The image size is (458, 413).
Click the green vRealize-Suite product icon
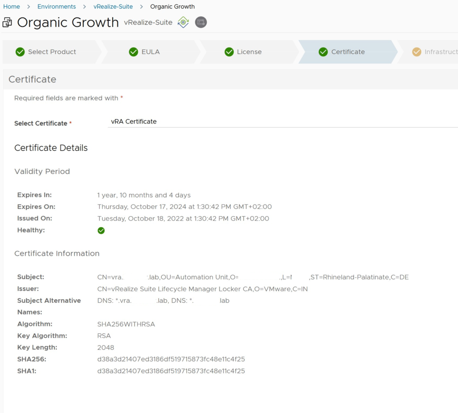pyautogui.click(x=183, y=22)
